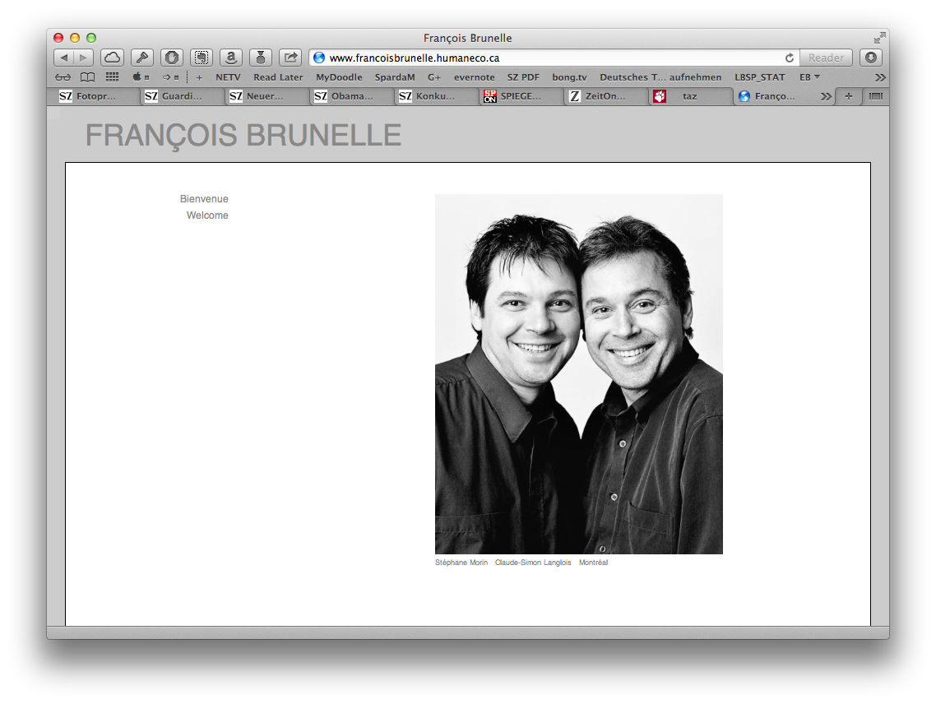Open the Share menu icon

pos(290,58)
